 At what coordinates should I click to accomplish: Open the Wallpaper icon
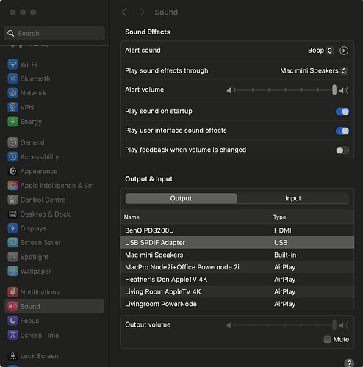point(12,271)
